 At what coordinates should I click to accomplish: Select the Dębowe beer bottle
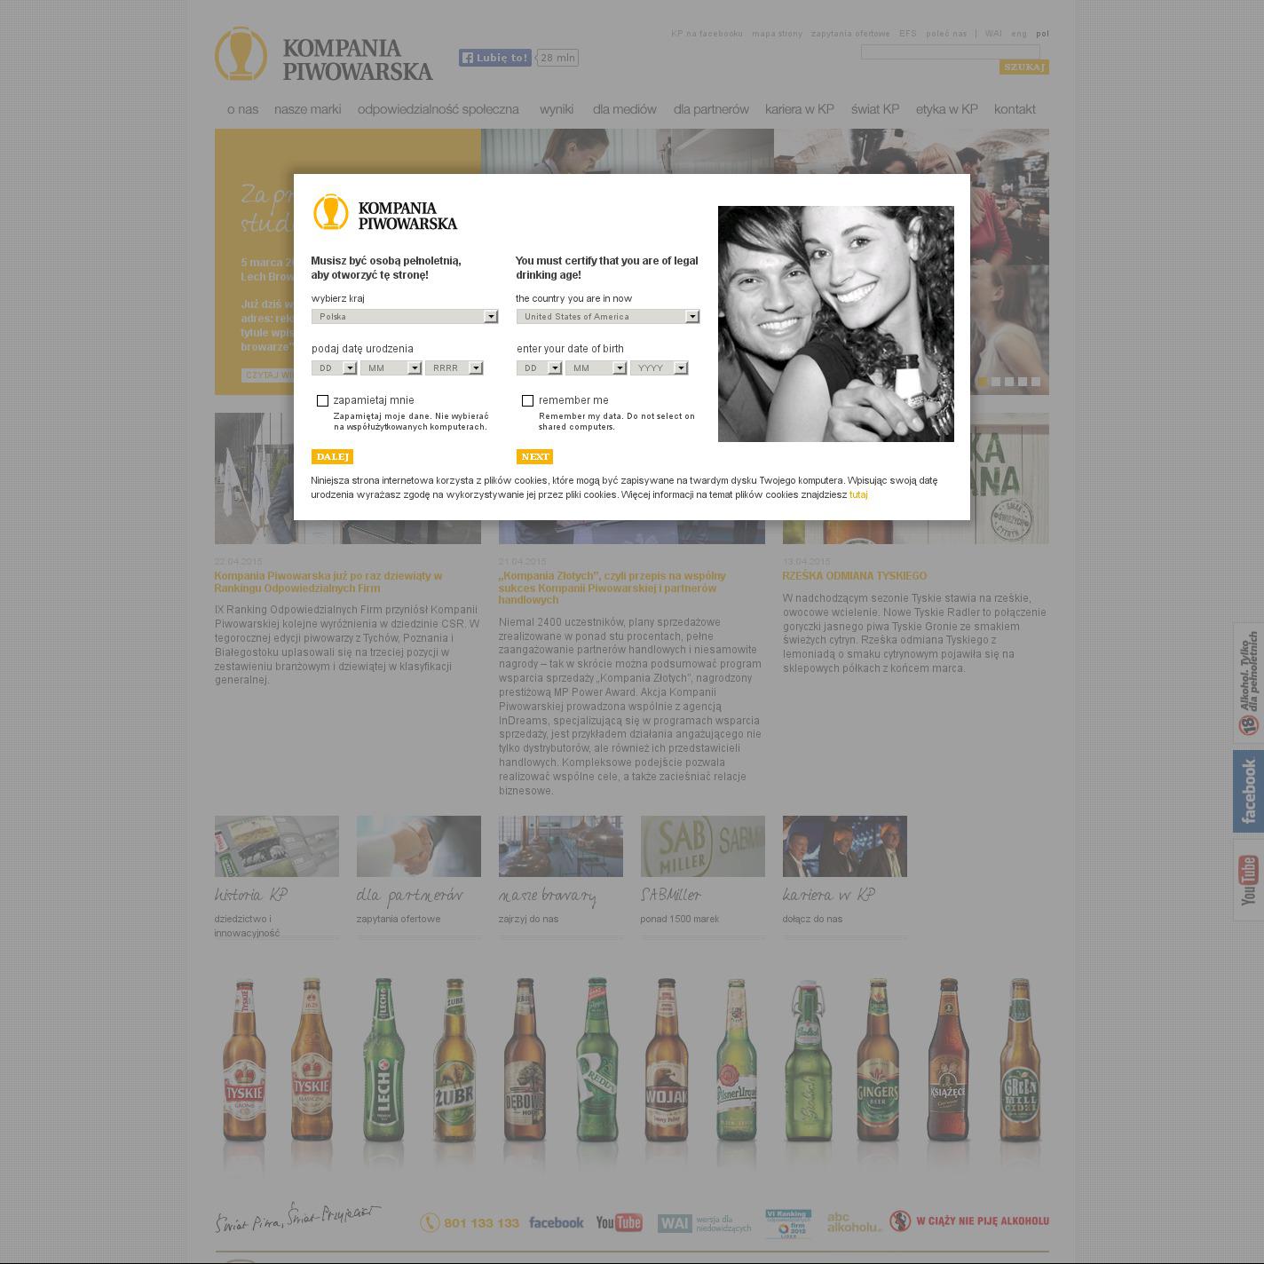[525, 1061]
